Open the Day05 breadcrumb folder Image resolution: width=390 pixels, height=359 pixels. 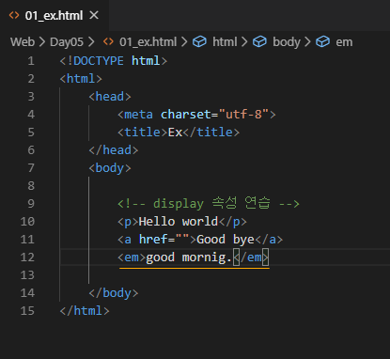coord(67,42)
